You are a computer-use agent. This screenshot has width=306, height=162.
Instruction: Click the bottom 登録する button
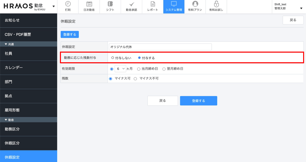(x=198, y=101)
